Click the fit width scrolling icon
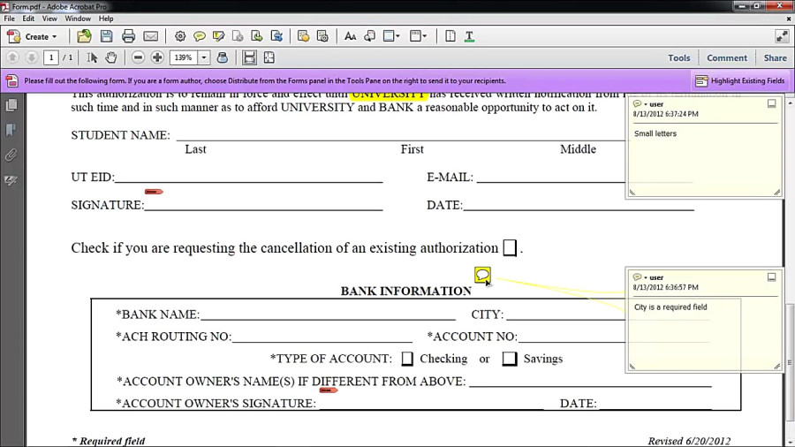Viewport: 795px width, 447px height. [x=249, y=57]
